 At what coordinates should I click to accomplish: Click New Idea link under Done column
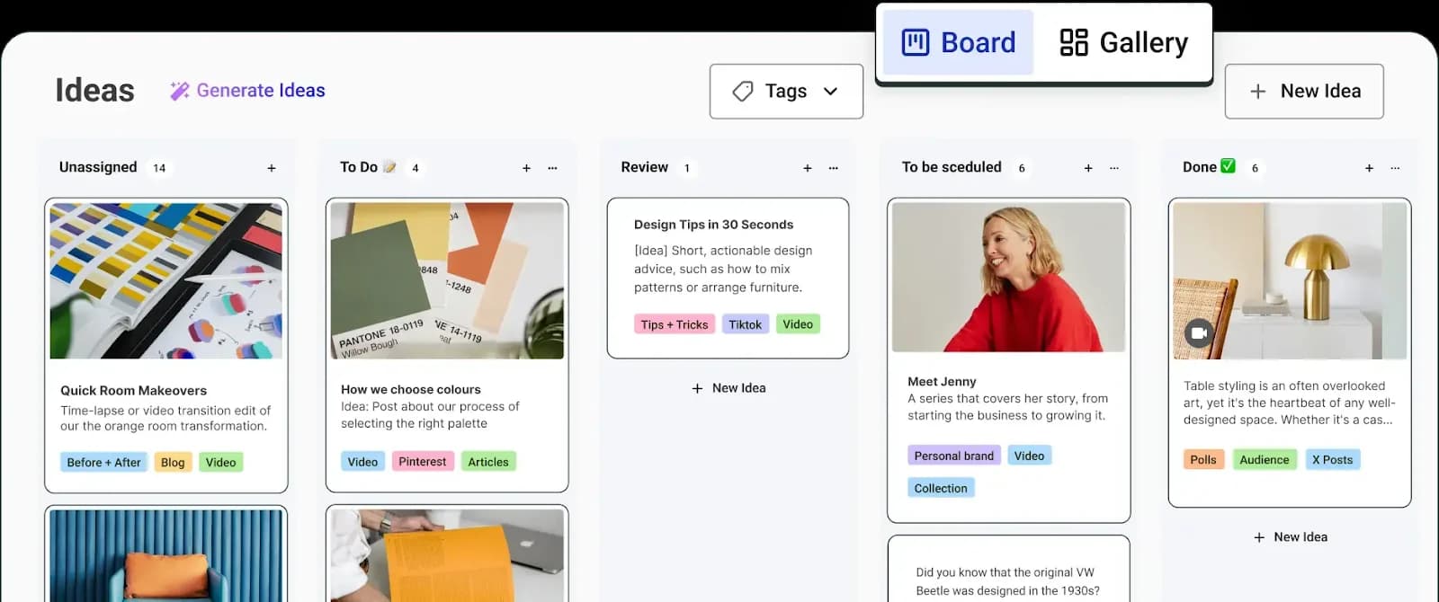(1290, 537)
